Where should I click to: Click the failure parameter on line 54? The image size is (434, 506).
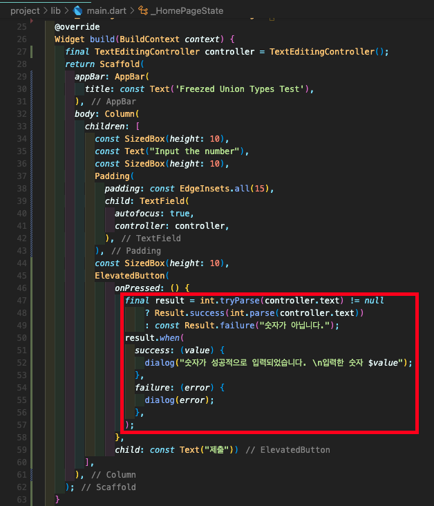coord(152,388)
